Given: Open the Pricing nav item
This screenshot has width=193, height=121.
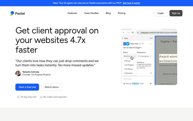Looking at the screenshot, I should click(122, 13).
